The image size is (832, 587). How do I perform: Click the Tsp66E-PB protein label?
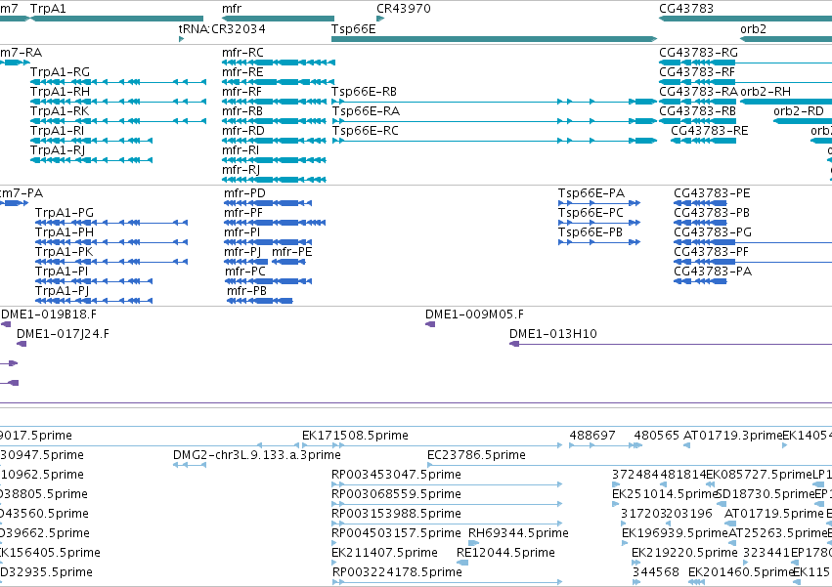pyautogui.click(x=591, y=232)
